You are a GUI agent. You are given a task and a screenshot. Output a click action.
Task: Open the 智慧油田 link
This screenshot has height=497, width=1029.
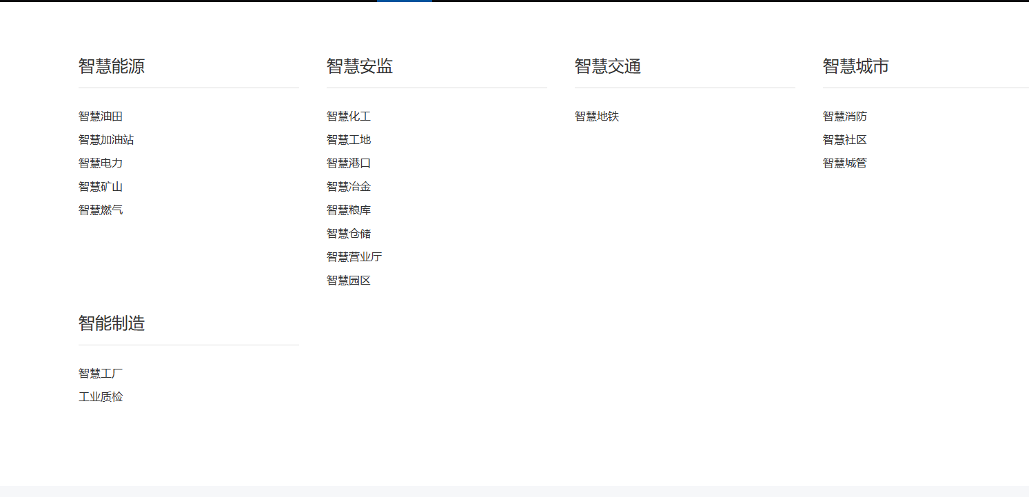101,116
